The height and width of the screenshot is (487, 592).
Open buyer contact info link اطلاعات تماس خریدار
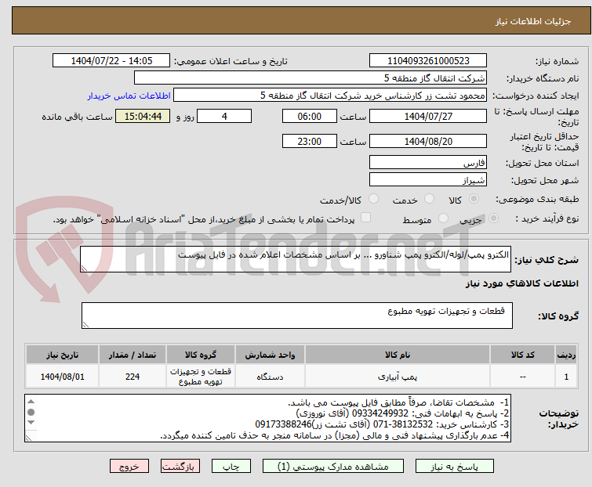point(129,96)
